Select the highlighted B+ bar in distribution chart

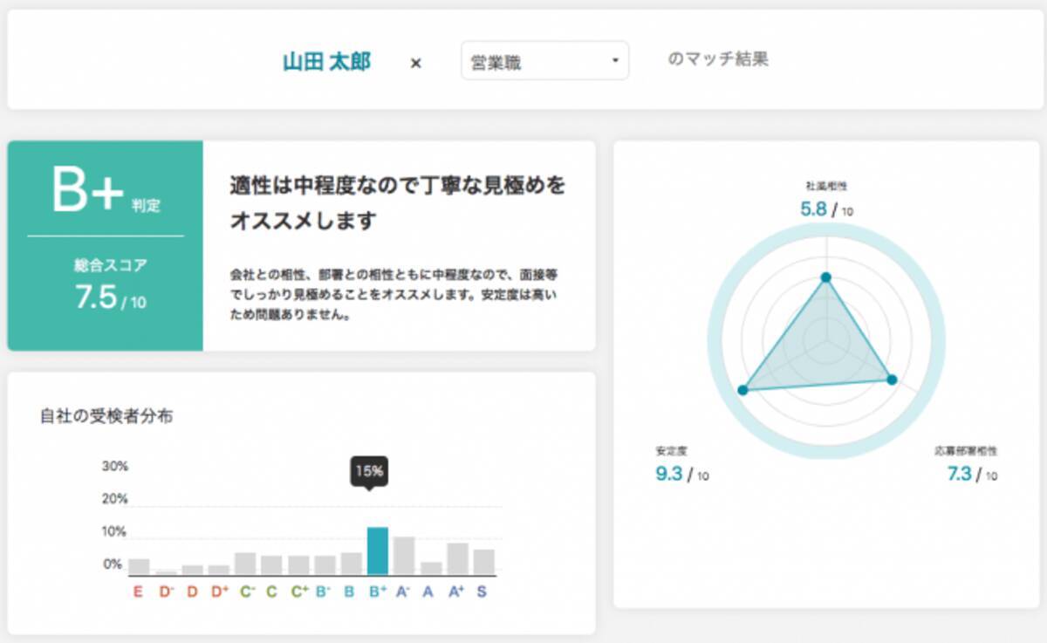[x=377, y=551]
